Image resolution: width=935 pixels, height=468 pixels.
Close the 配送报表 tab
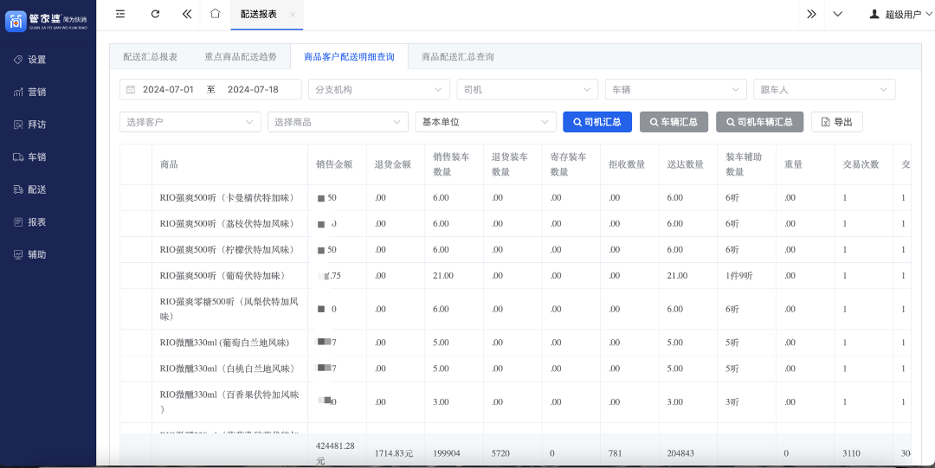point(293,15)
